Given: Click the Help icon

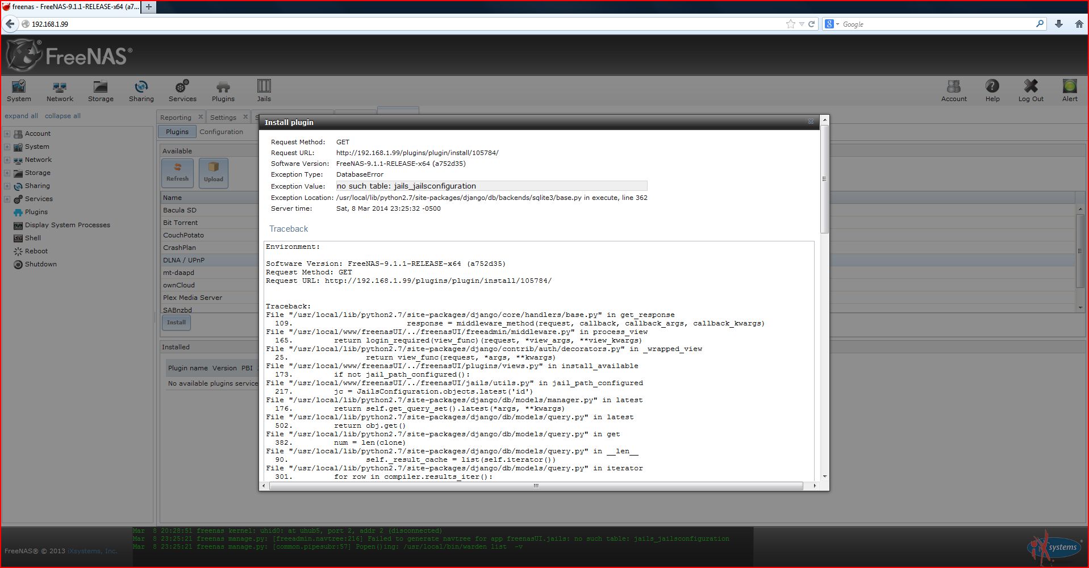Looking at the screenshot, I should click(992, 91).
